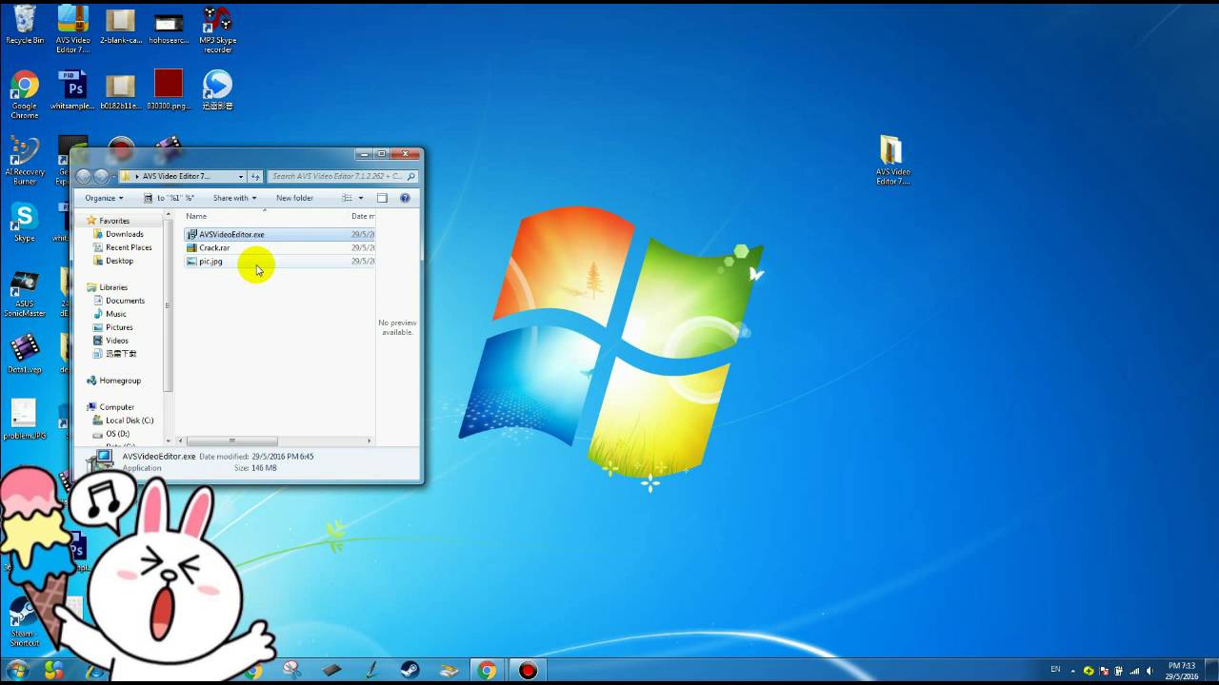Click the Explorer Forward navigation button

[x=101, y=176]
